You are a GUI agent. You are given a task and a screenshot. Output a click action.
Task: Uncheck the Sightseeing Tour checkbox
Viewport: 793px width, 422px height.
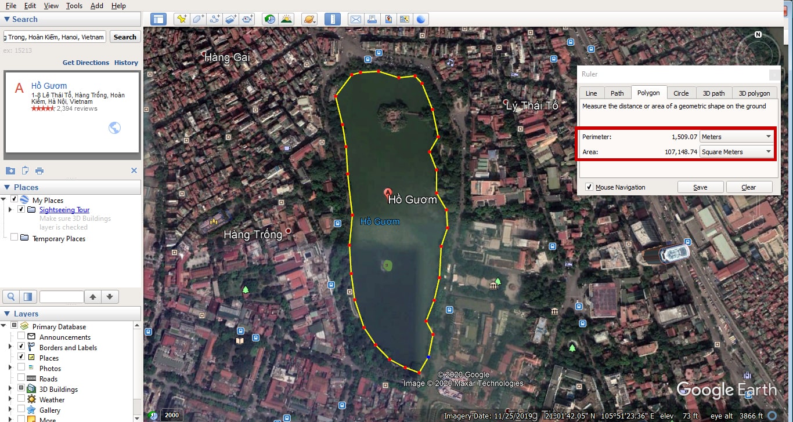[x=21, y=209]
